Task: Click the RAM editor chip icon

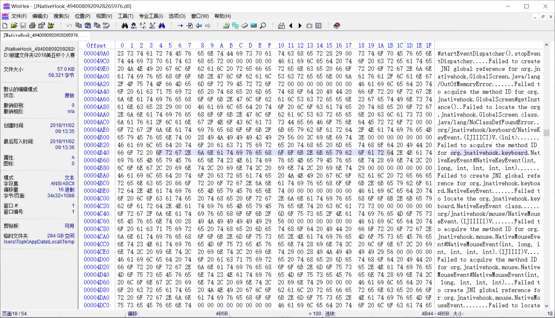Action: tap(244, 26)
